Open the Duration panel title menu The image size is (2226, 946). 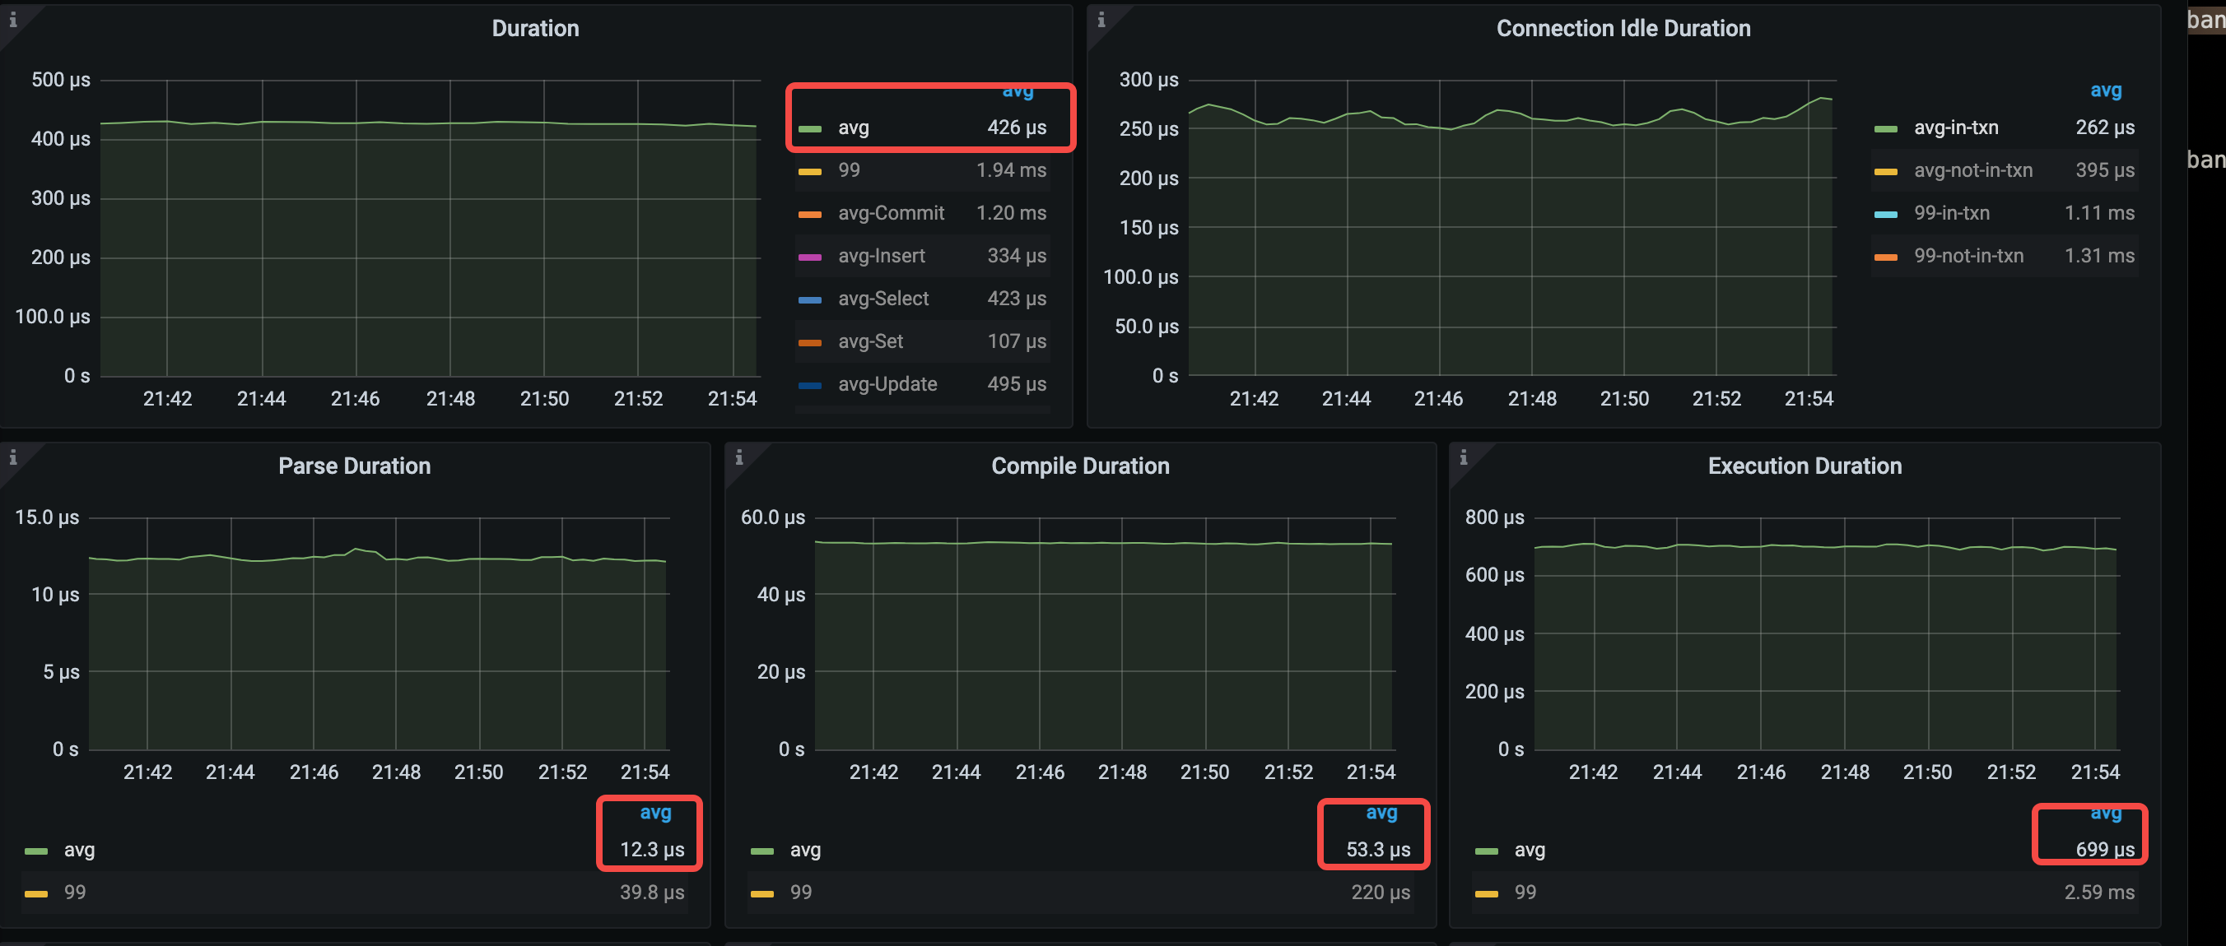click(535, 29)
